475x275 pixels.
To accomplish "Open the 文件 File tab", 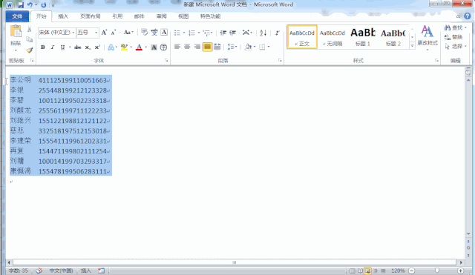I will pyautogui.click(x=17, y=16).
